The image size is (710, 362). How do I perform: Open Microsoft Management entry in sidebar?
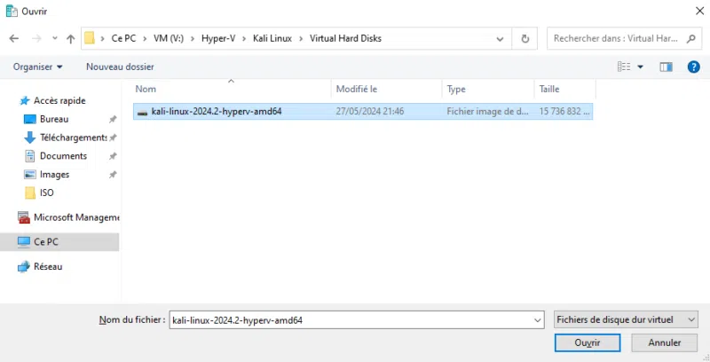(76, 217)
